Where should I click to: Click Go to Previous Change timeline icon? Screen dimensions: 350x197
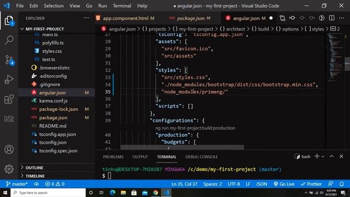(292, 18)
